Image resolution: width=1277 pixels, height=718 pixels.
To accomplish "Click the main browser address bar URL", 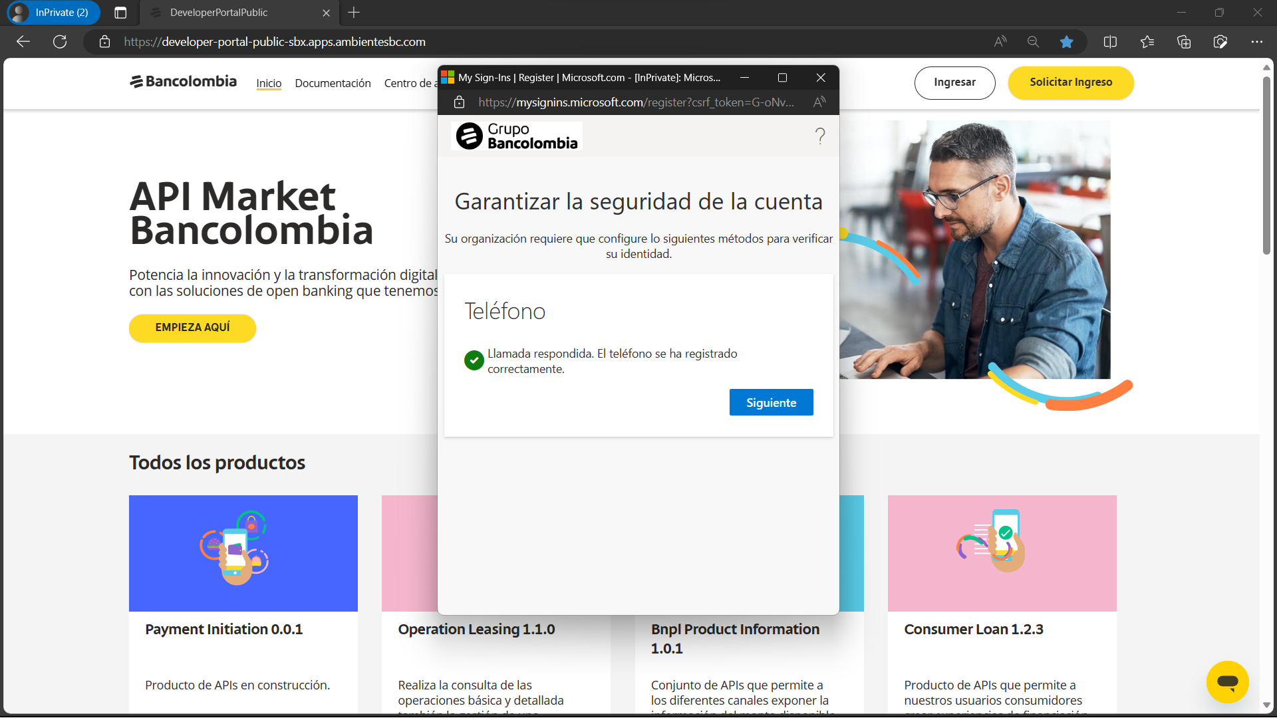I will 275,42.
